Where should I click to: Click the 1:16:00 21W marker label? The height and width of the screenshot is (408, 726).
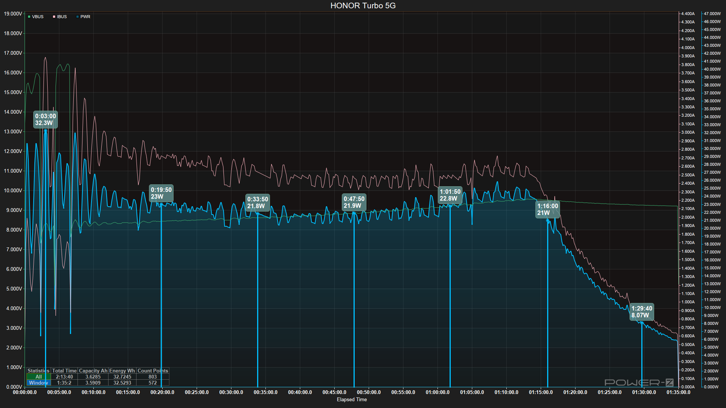point(548,209)
